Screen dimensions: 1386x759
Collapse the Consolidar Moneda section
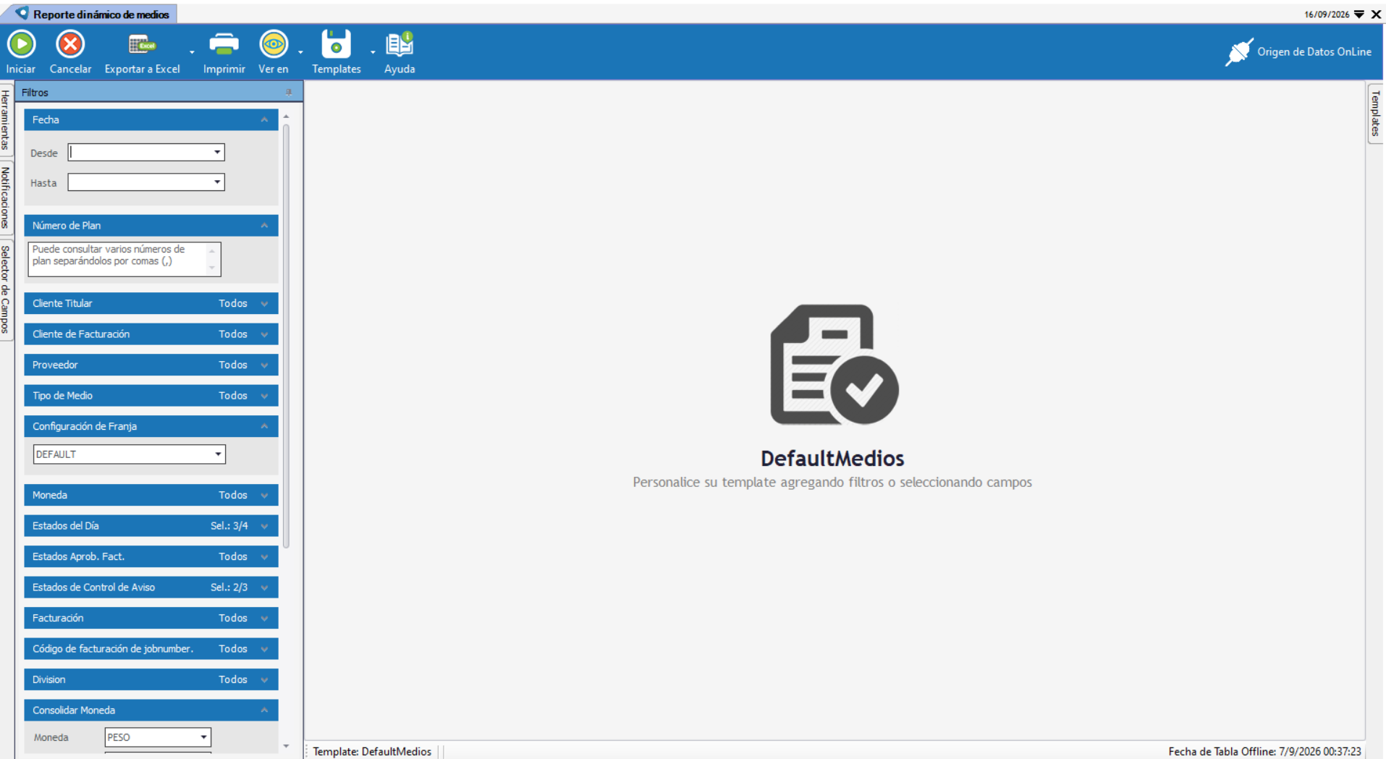coord(264,711)
